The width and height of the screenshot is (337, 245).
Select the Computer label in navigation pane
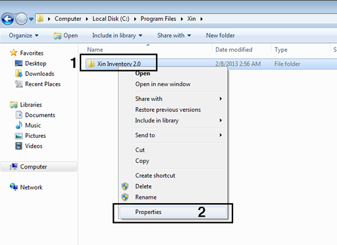coord(34,167)
